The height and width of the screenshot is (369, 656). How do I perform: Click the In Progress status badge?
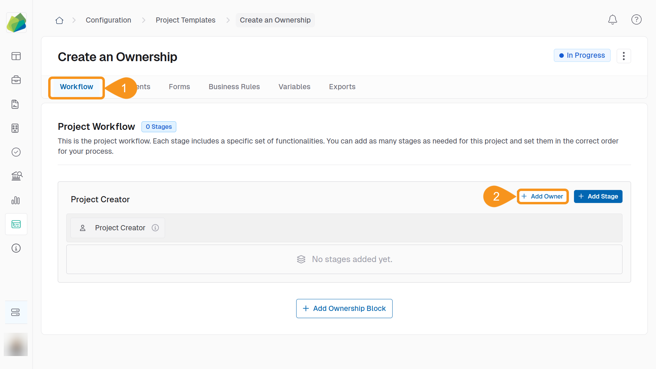(x=582, y=55)
